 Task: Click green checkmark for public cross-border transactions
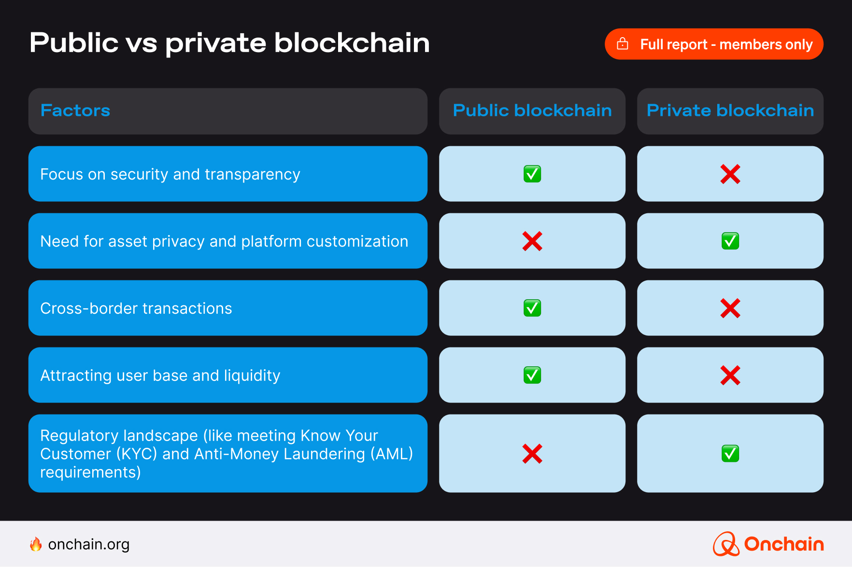click(x=532, y=308)
